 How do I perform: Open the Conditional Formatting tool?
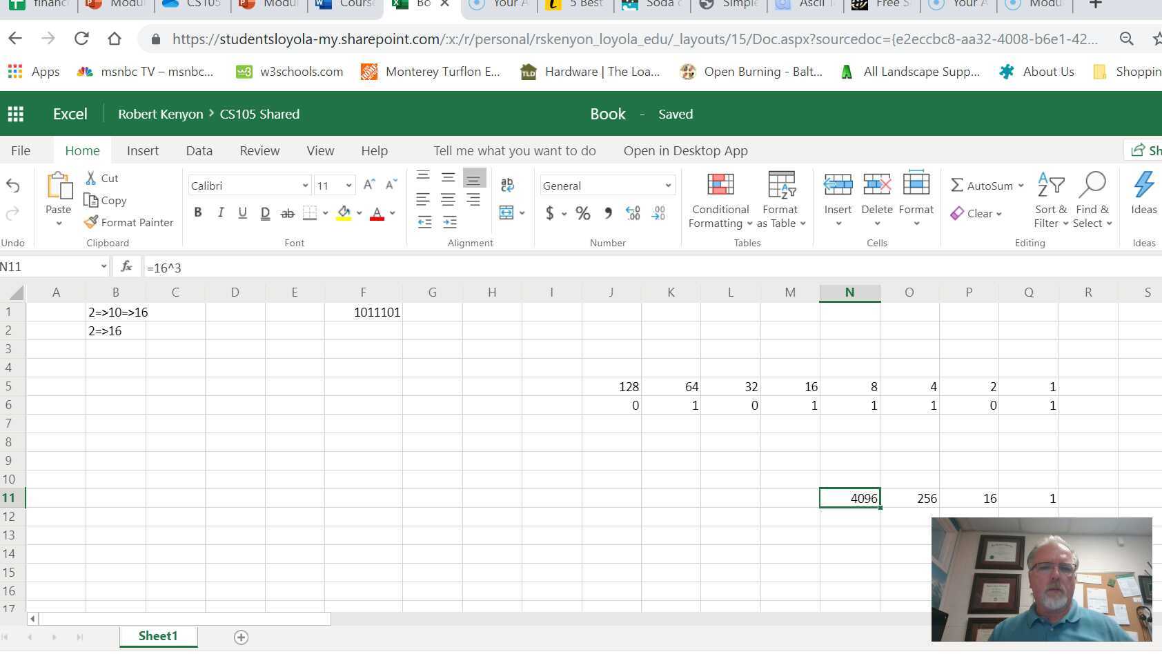[720, 200]
